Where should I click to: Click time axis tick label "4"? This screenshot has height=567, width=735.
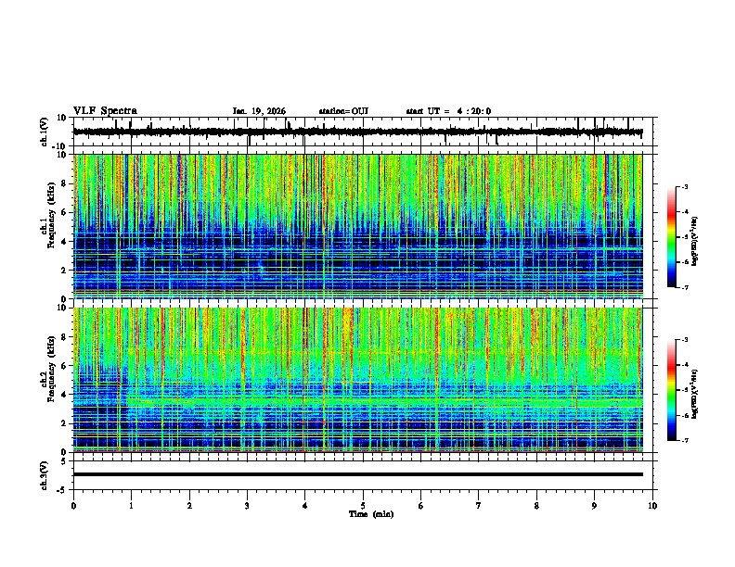tap(304, 506)
